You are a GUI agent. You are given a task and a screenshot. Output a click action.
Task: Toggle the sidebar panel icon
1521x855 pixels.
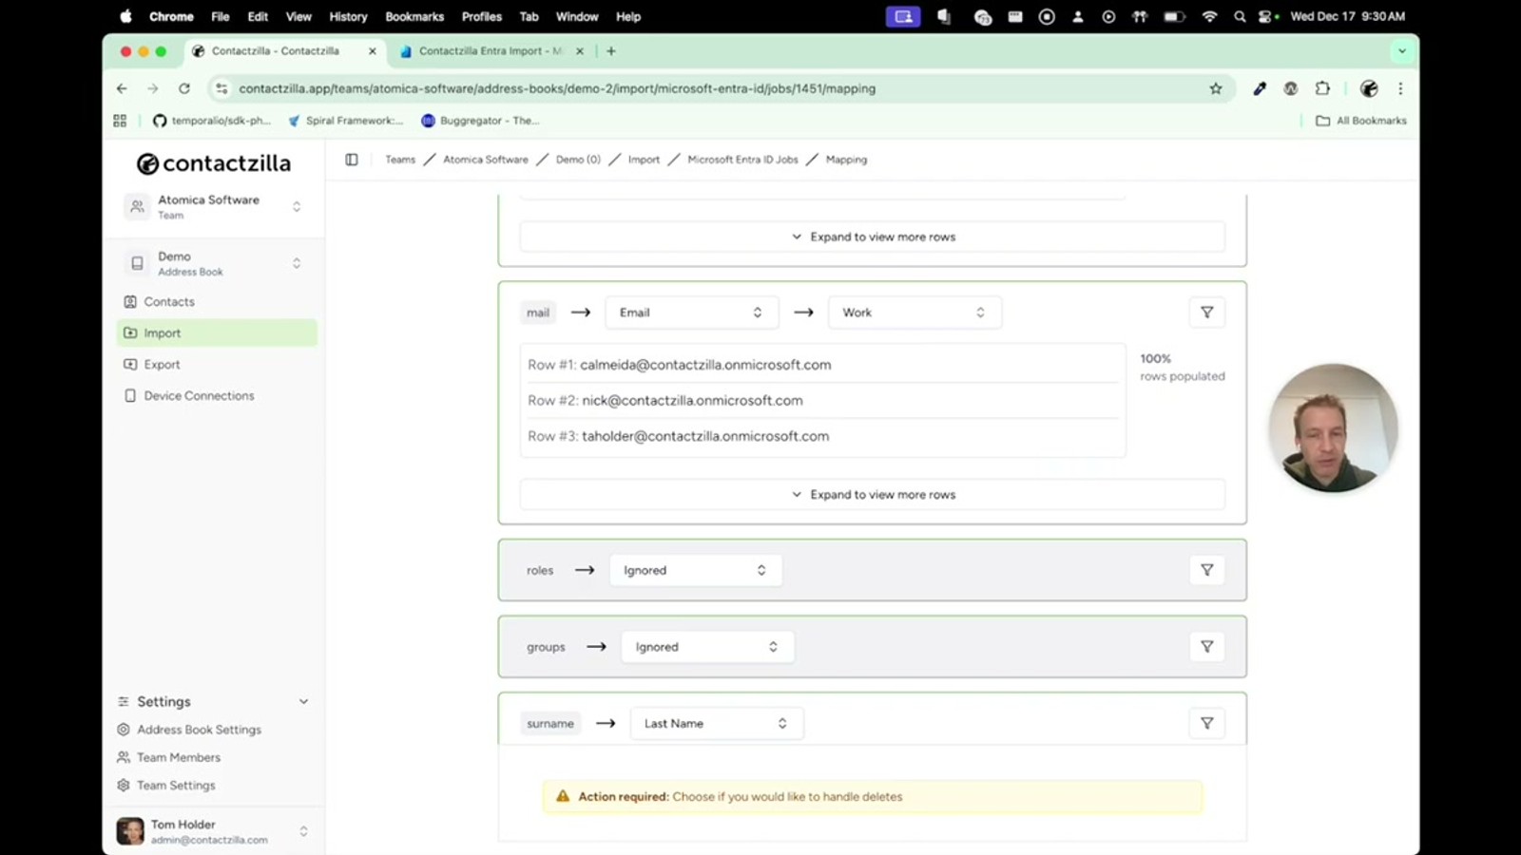click(x=352, y=160)
